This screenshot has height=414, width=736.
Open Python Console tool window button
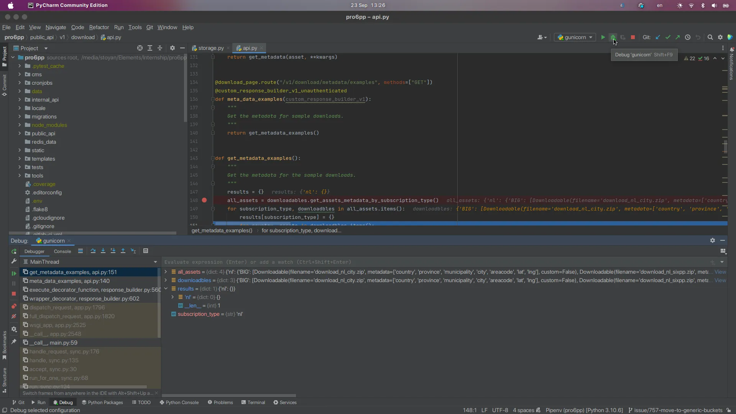[x=179, y=402]
